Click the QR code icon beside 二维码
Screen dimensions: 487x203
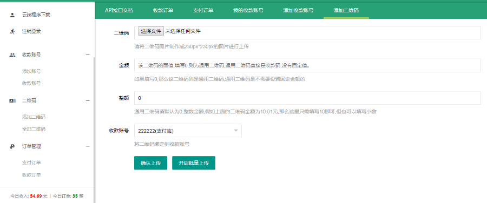12,101
